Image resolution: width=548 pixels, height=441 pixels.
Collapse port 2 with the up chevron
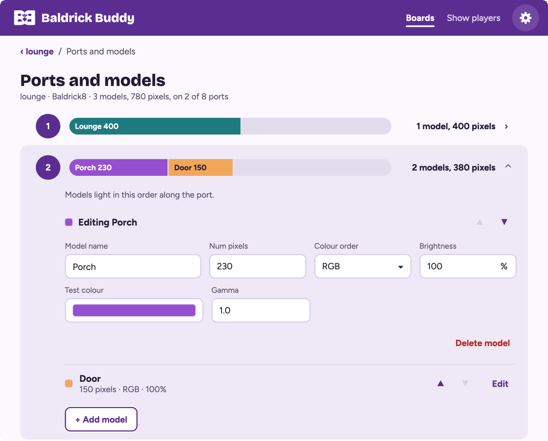[508, 166]
